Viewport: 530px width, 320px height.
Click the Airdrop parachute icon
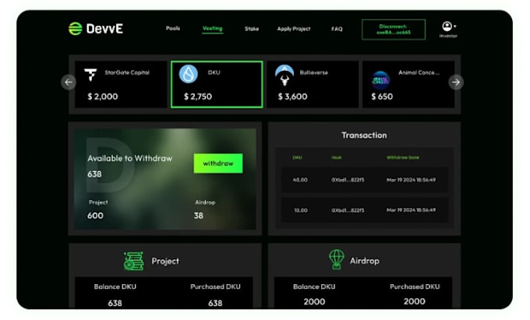point(337,259)
